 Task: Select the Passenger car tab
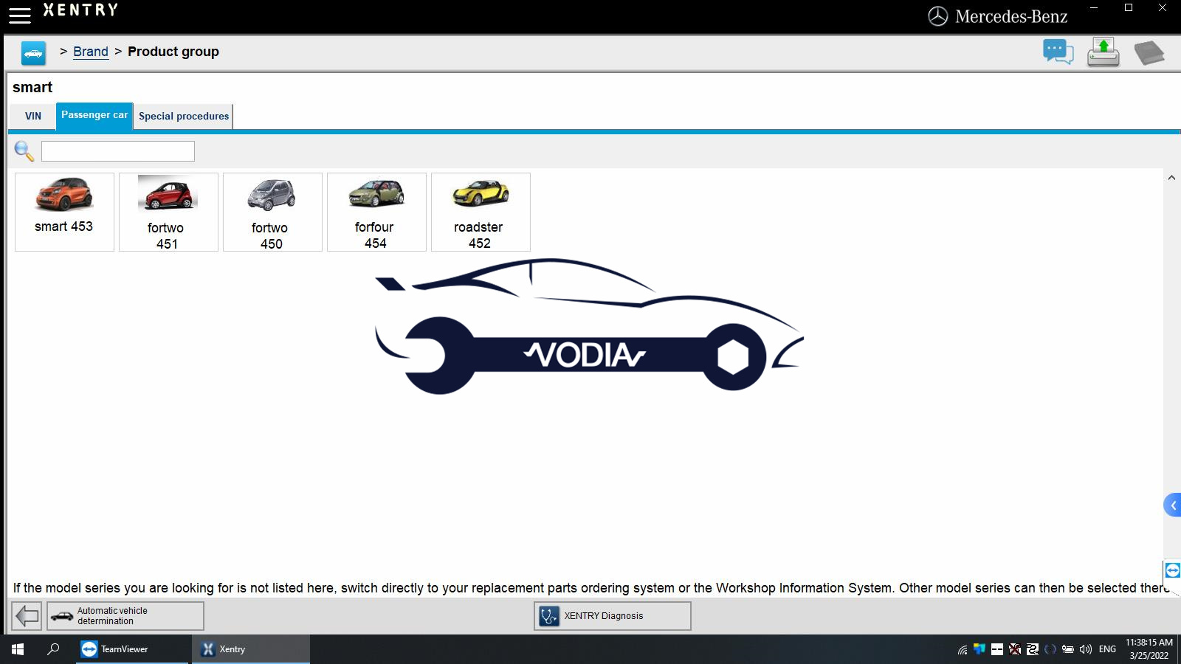click(x=94, y=115)
